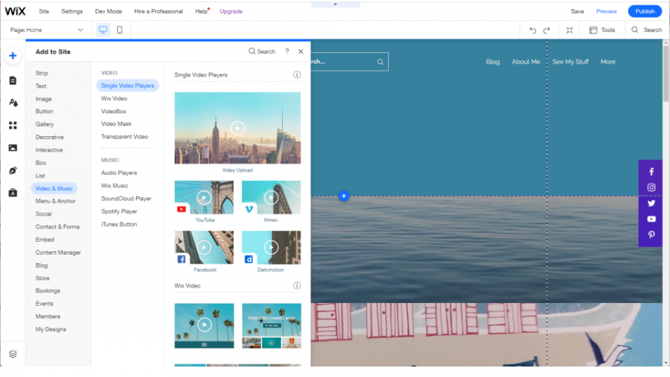Add the YouTube video player thumbnail
This screenshot has width=670, height=377.
[204, 198]
